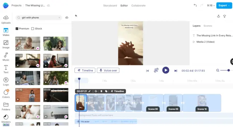Enable the iStock checkbox

(x=32, y=28)
